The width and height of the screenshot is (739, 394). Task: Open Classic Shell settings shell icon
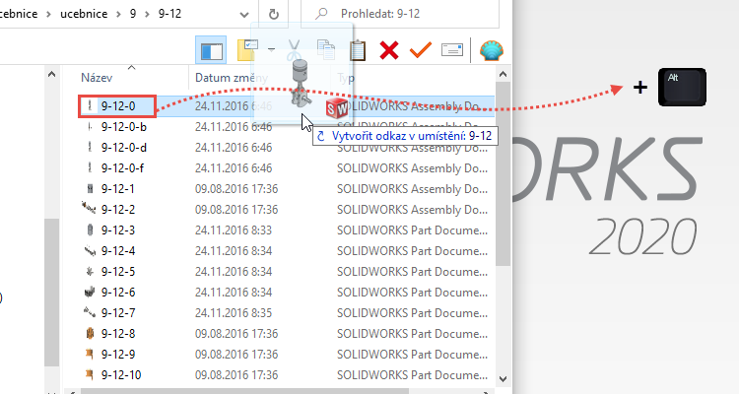point(492,50)
